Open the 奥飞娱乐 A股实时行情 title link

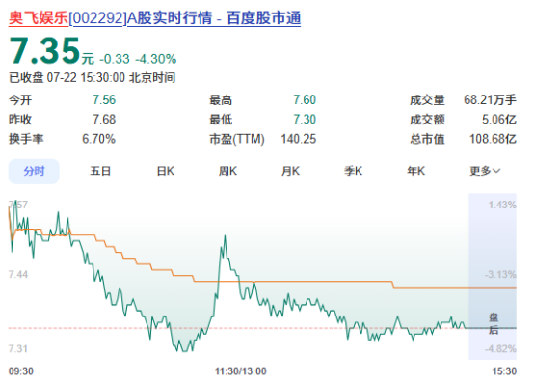tap(154, 17)
